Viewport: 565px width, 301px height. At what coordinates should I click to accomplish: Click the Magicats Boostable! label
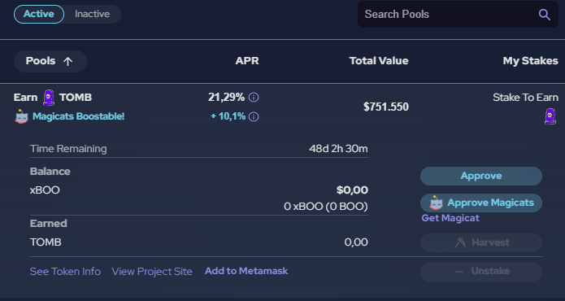click(79, 116)
